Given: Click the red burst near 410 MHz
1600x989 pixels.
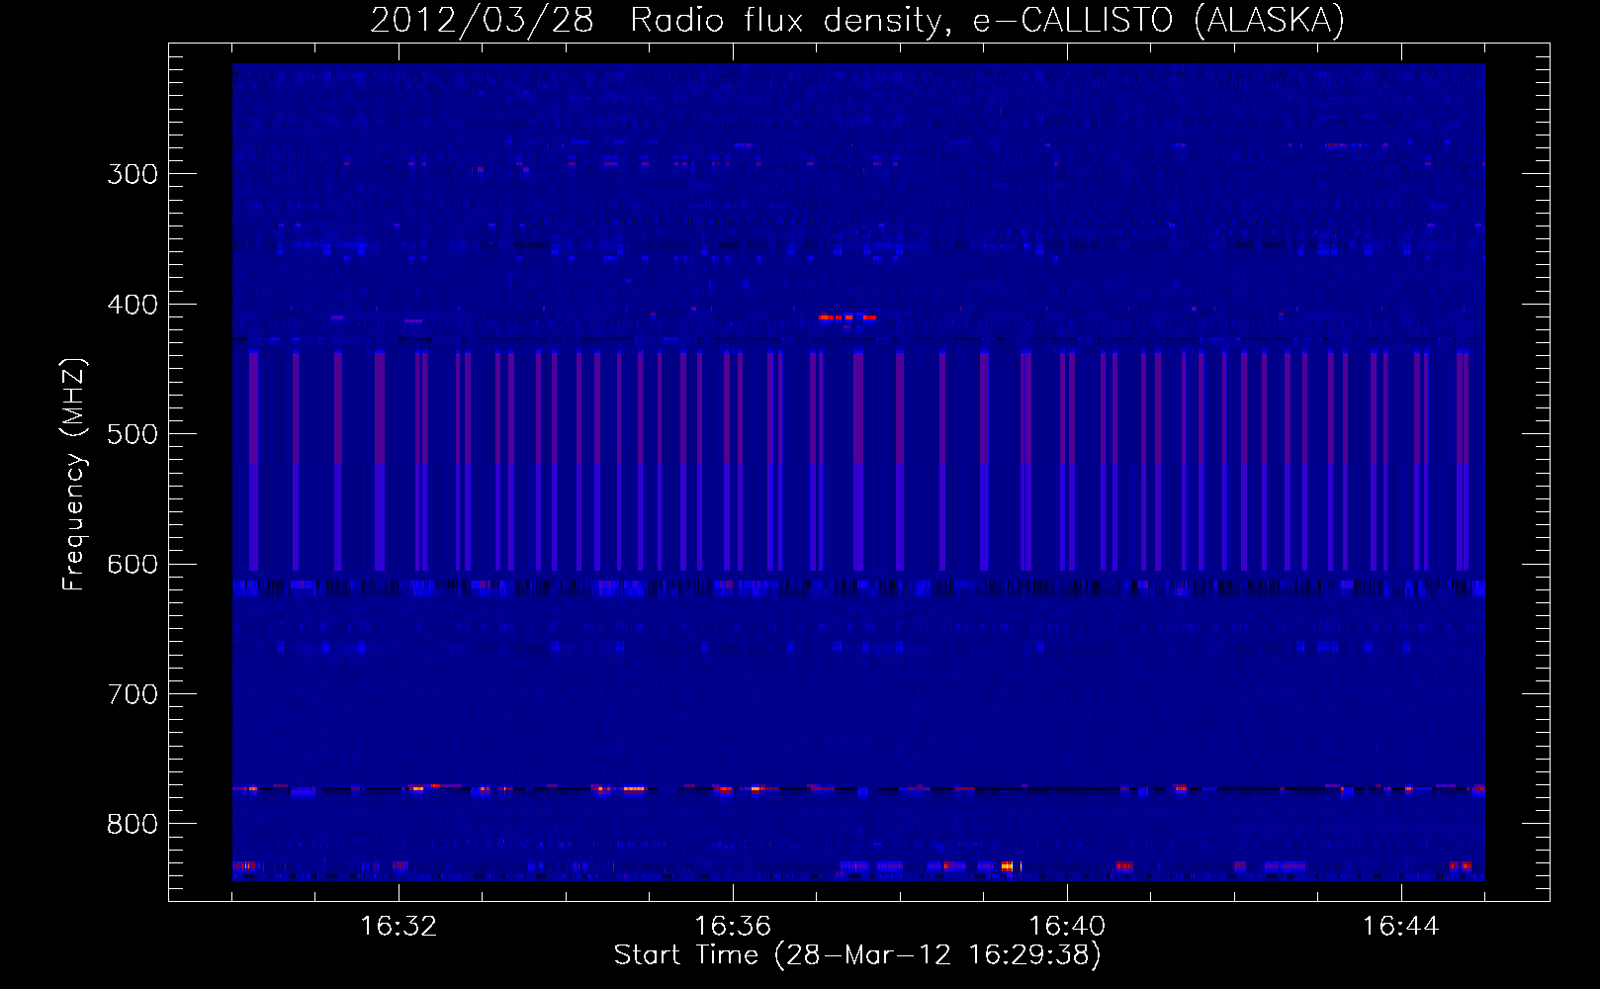Looking at the screenshot, I should click(x=847, y=317).
